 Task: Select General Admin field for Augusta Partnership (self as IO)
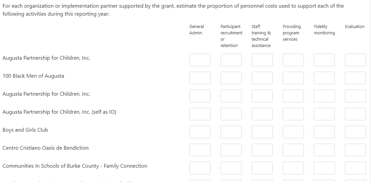(200, 114)
